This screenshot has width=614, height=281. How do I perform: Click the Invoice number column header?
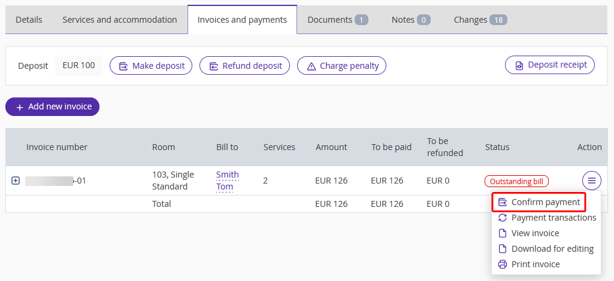[x=57, y=147]
